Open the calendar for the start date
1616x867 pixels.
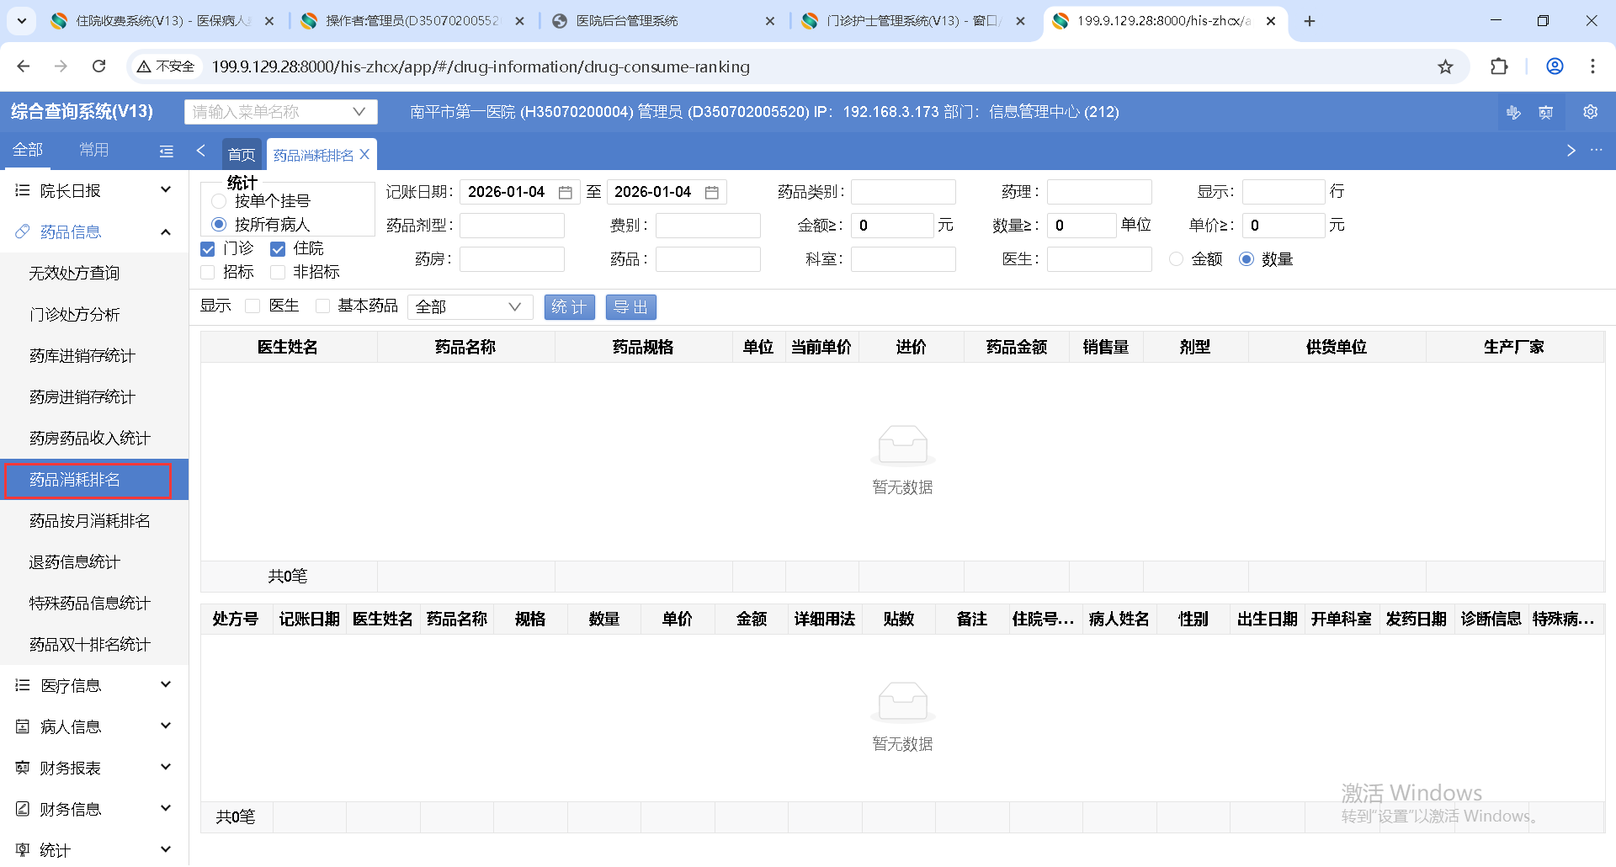[566, 193]
